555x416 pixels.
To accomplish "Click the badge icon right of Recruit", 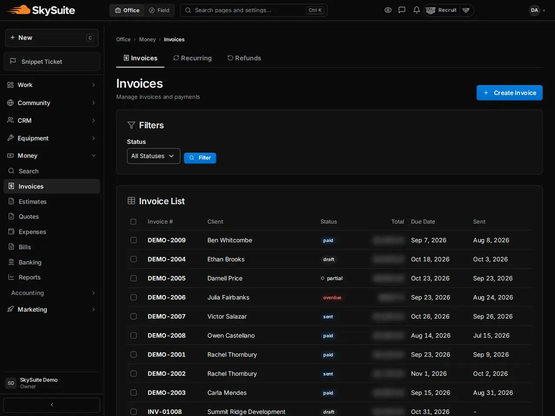I will click(466, 10).
